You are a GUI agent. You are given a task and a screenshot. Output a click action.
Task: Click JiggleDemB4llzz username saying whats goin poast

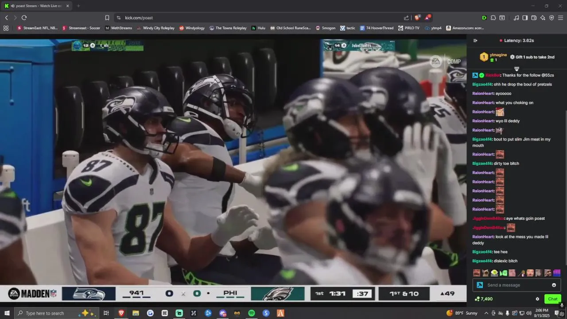(488, 218)
